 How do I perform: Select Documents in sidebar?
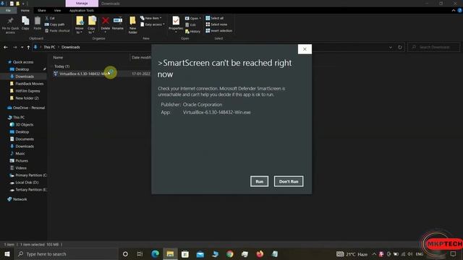pos(25,139)
